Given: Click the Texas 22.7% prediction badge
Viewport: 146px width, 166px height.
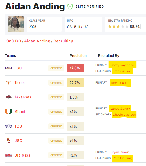Looking at the screenshot, I should coord(76,83).
